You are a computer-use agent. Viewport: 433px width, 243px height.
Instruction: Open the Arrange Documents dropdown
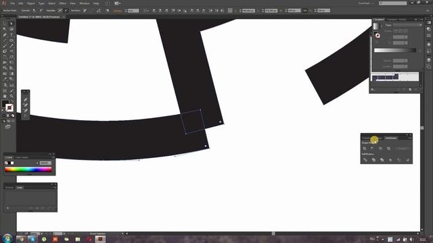click(117, 3)
